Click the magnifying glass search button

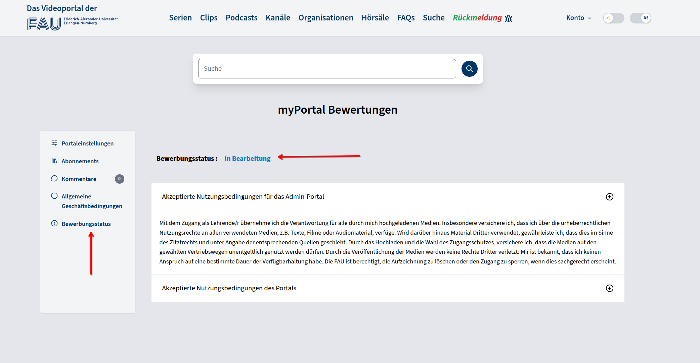[x=469, y=69]
